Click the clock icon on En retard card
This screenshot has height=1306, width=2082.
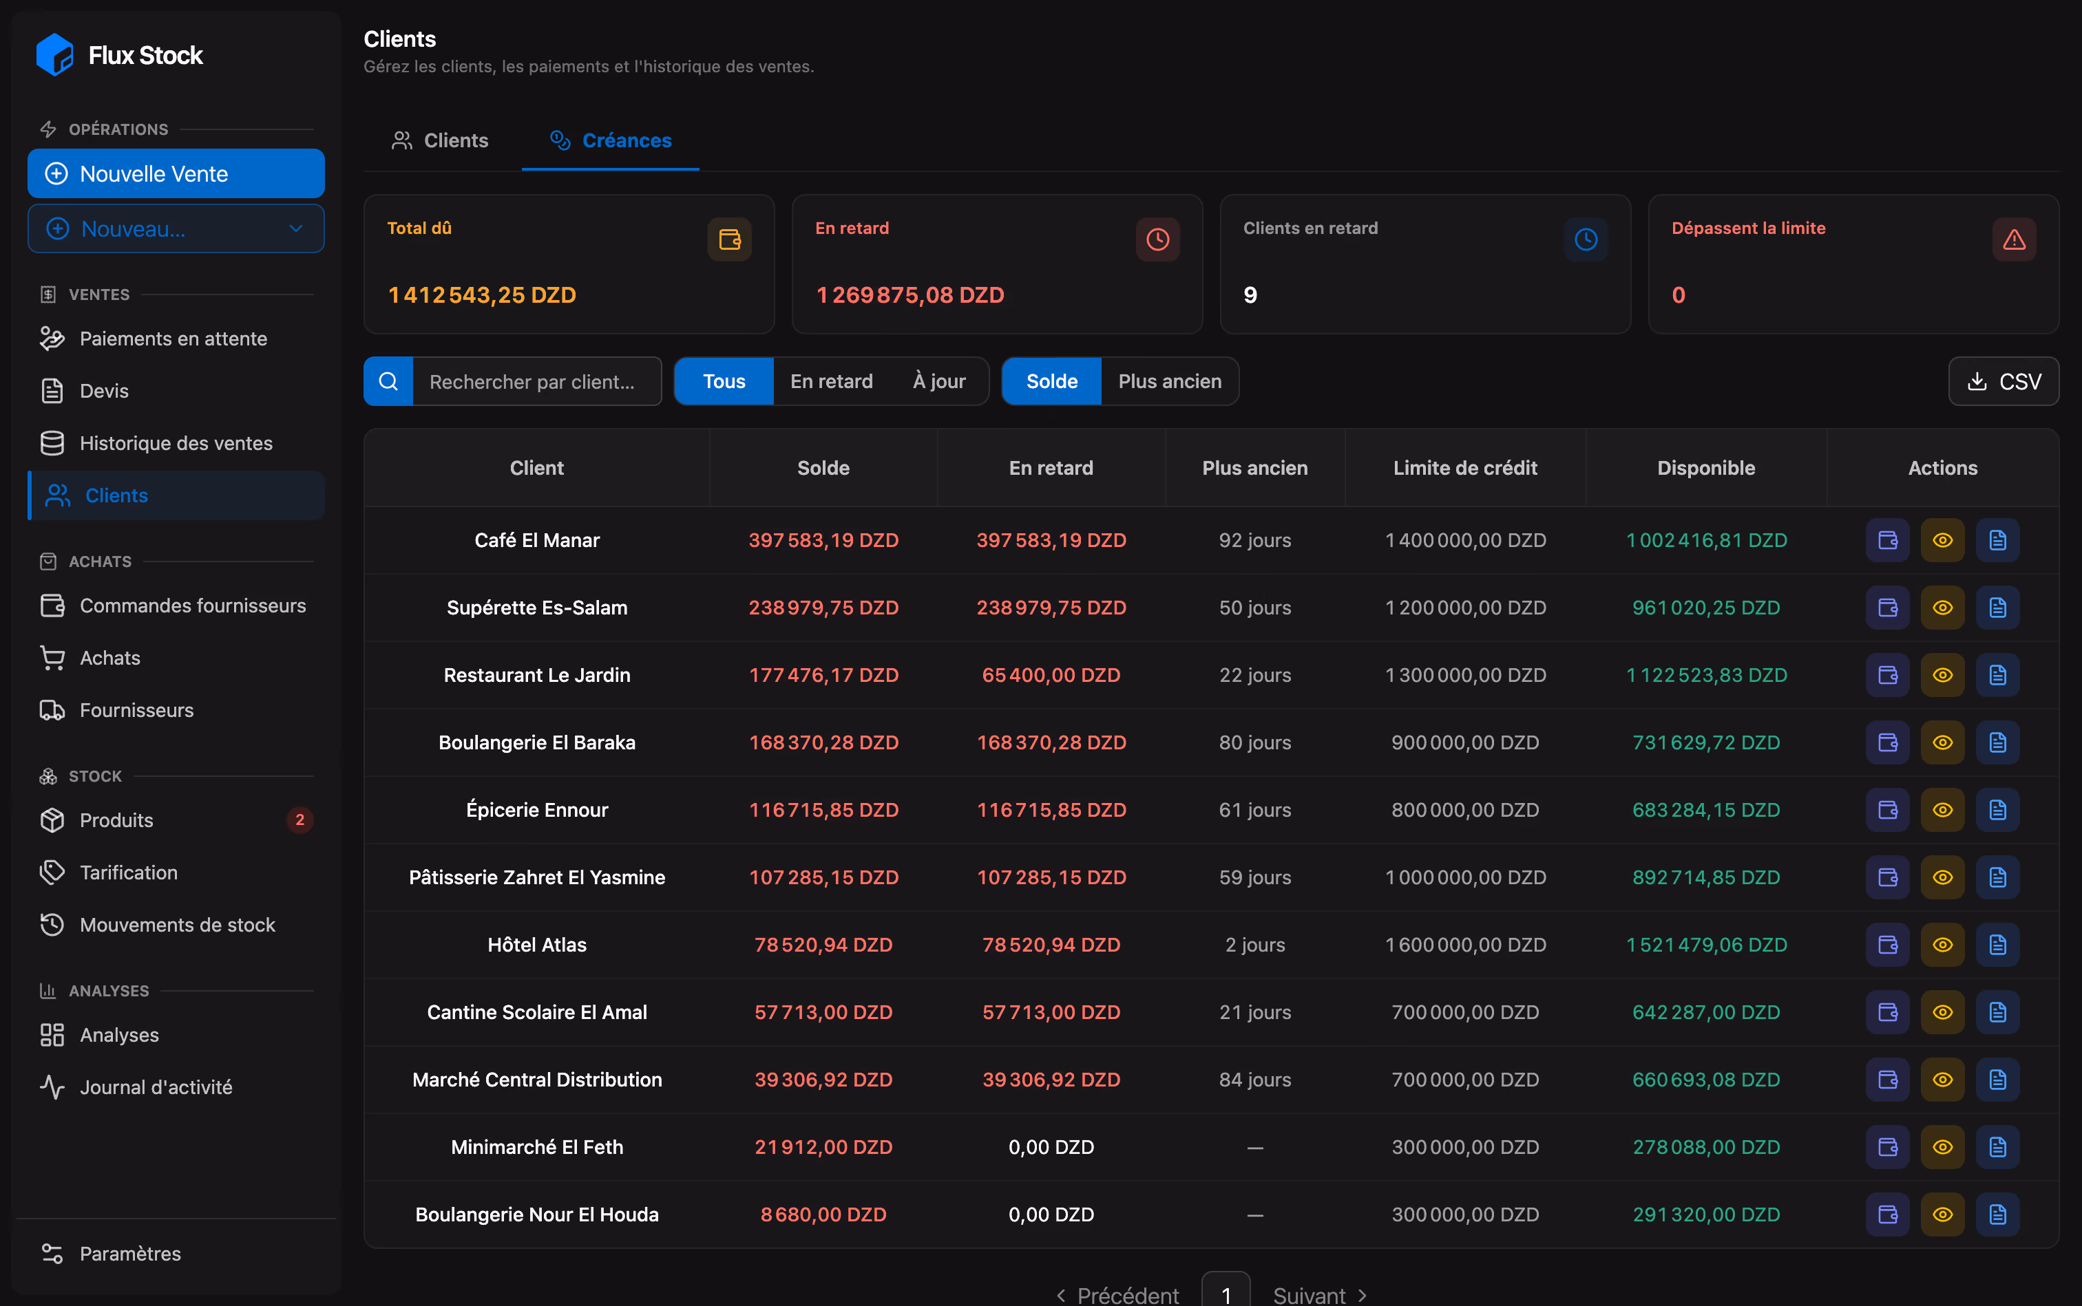coord(1158,239)
